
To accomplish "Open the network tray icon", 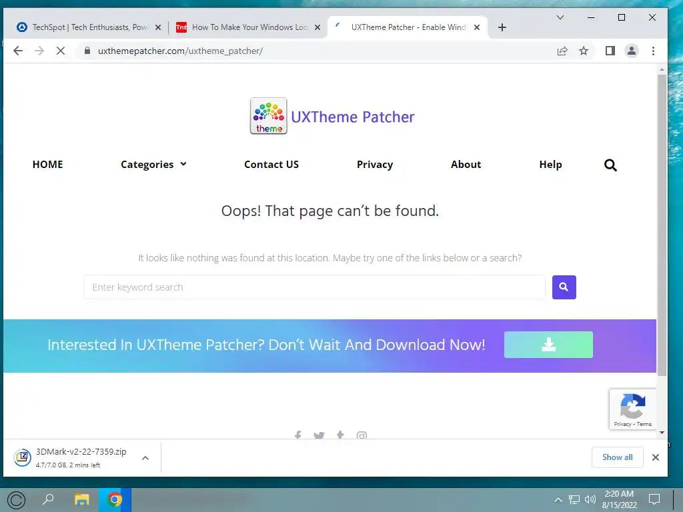I will [x=574, y=499].
